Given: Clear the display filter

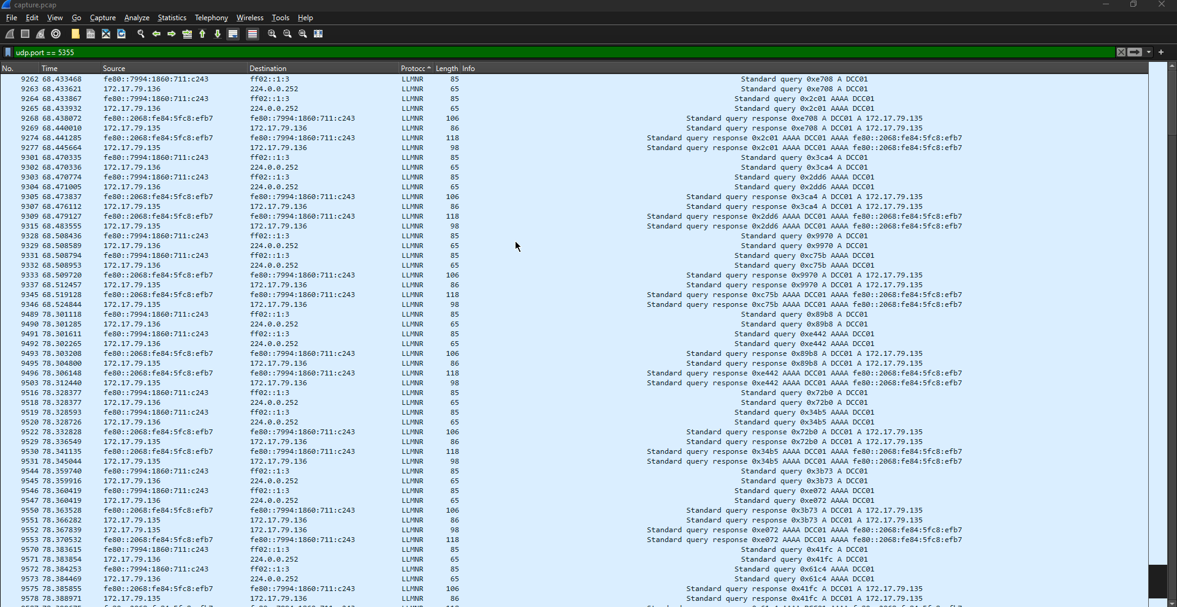Looking at the screenshot, I should [1121, 53].
